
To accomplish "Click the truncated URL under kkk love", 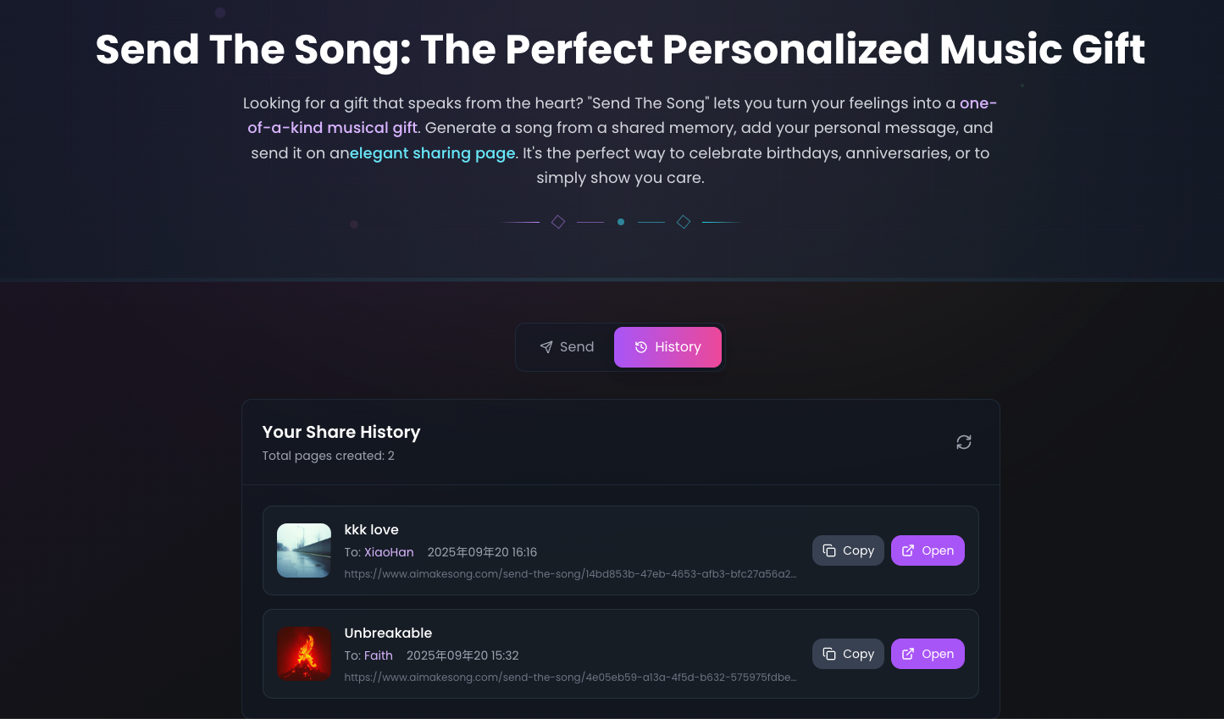I will pyautogui.click(x=570, y=574).
